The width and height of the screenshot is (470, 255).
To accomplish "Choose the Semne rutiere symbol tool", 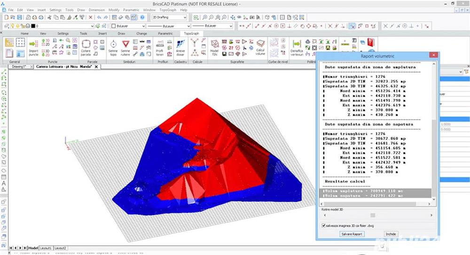I will pyautogui.click(x=125, y=46).
